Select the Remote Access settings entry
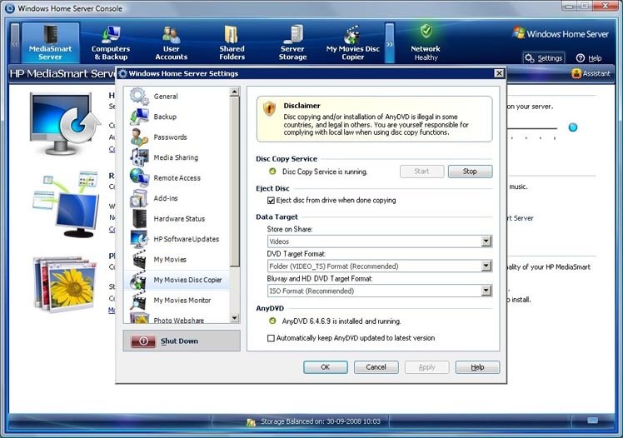The height and width of the screenshot is (438, 623). [177, 177]
